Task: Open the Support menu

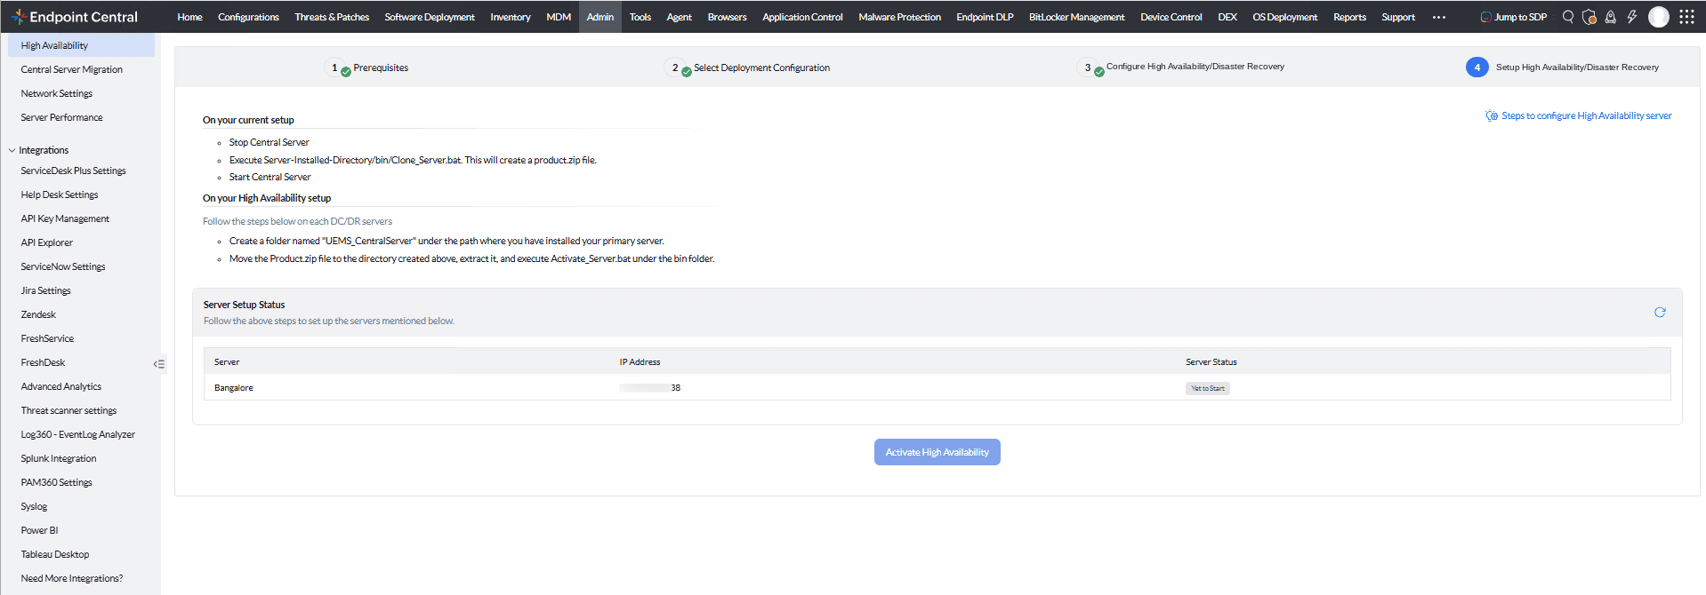Action: [x=1398, y=17]
